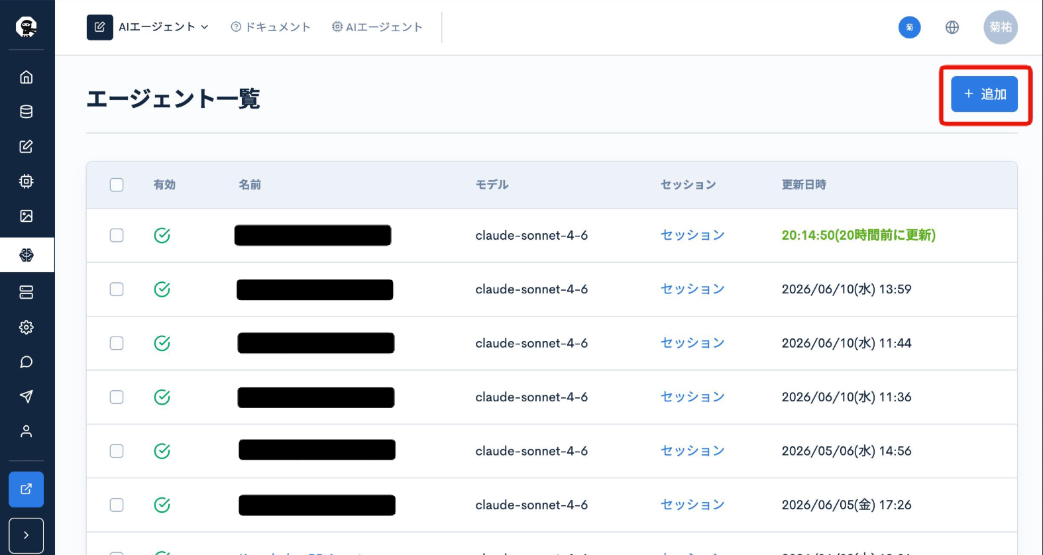The image size is (1043, 555).
Task: Open the edit pencil icon in sidebar
Action: [27, 146]
